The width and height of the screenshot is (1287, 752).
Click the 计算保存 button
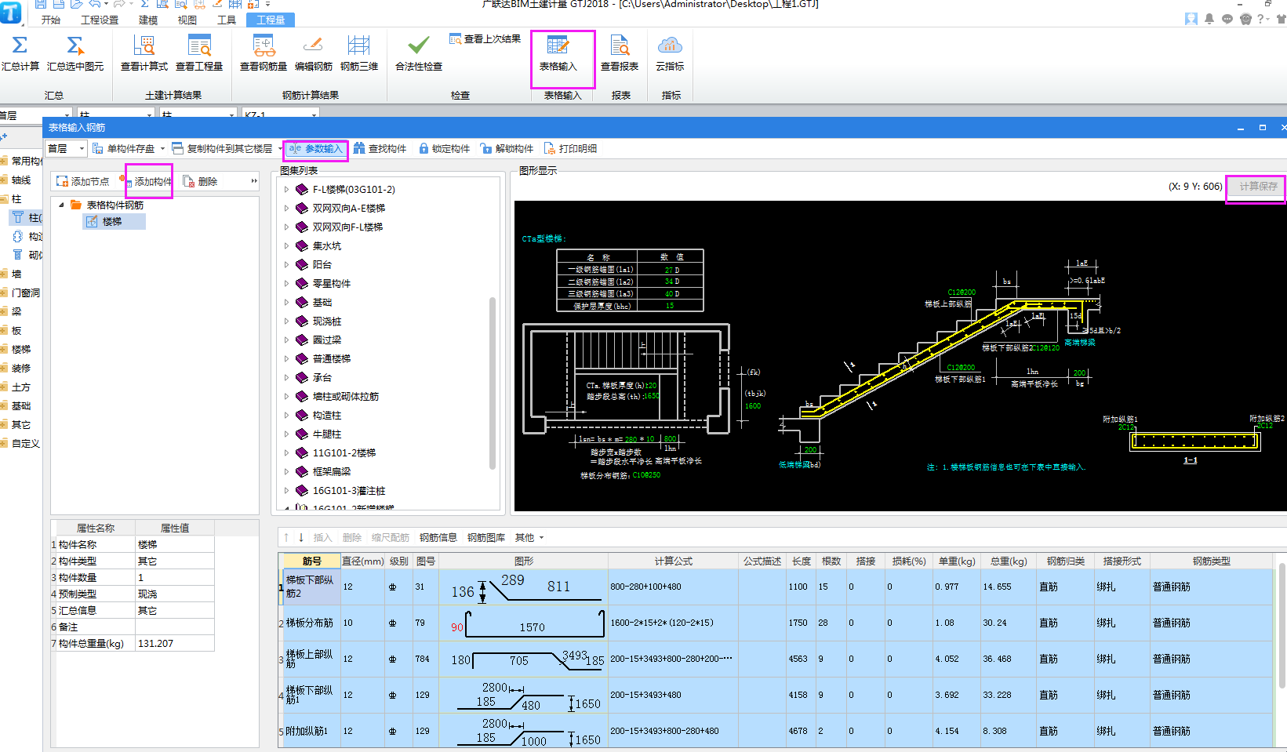click(x=1257, y=187)
